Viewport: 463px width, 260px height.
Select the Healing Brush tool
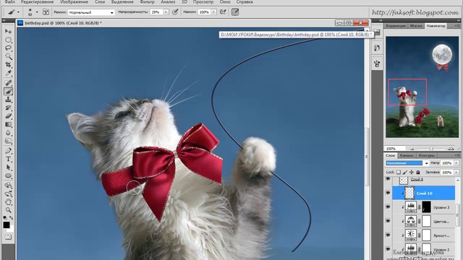pyautogui.click(x=8, y=83)
